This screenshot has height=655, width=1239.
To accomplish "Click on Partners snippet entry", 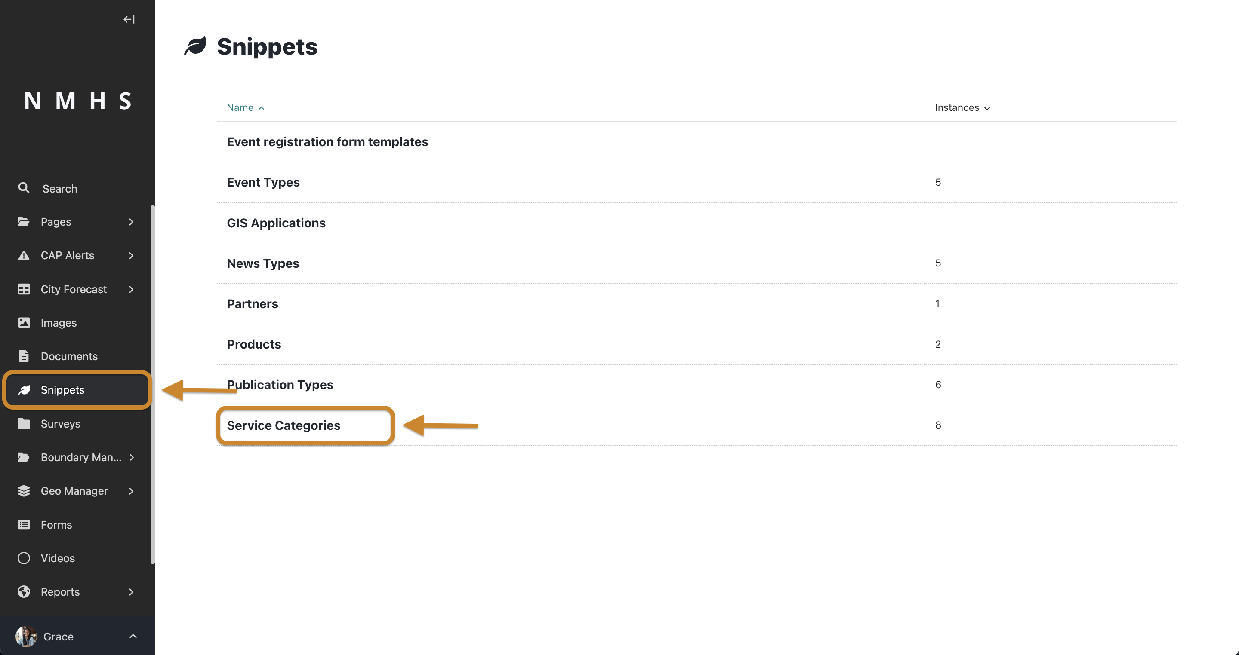I will click(253, 303).
